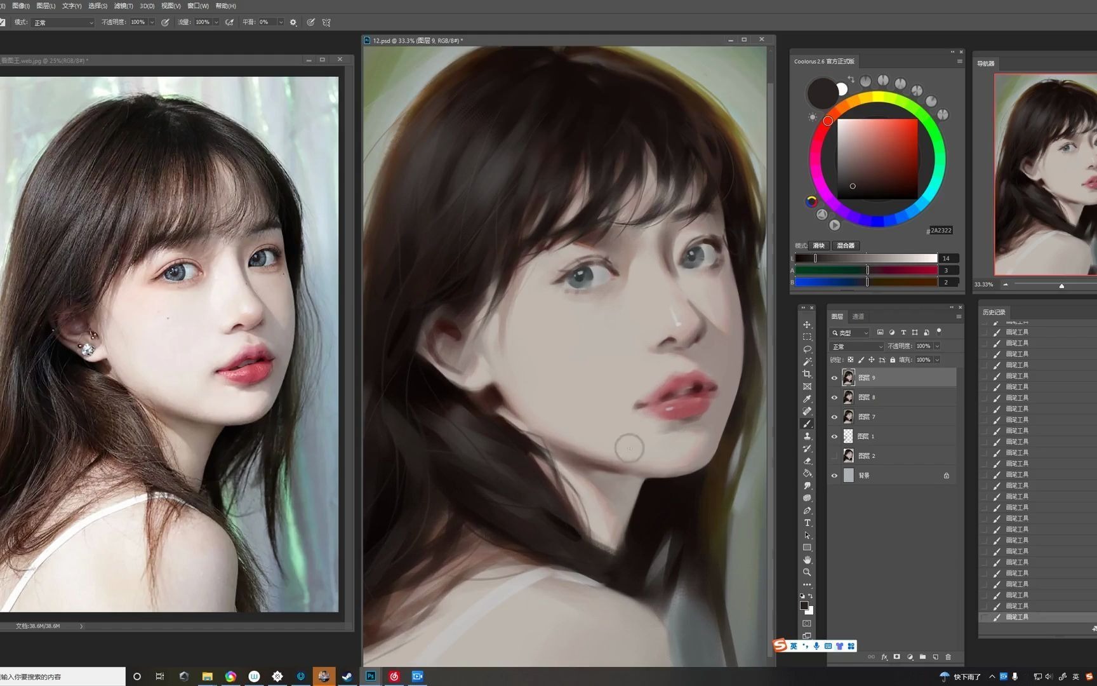1097x686 pixels.
Task: Toggle visibility of 背景 layer
Action: (834, 476)
